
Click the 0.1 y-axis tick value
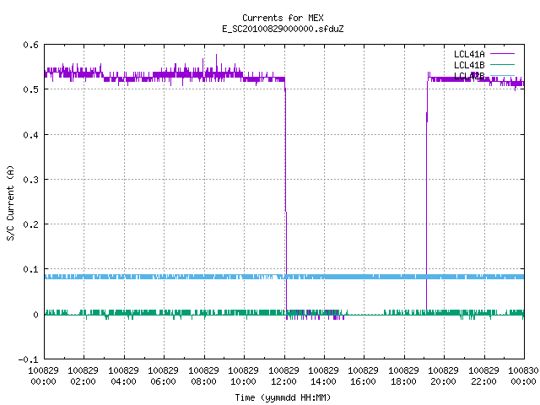tap(30, 269)
